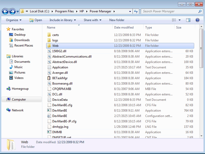Change your view icon button
205x154 pixels.
coord(174,20)
